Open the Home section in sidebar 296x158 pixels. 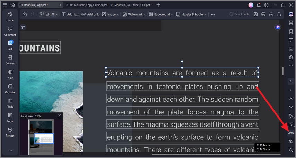coord(10,17)
